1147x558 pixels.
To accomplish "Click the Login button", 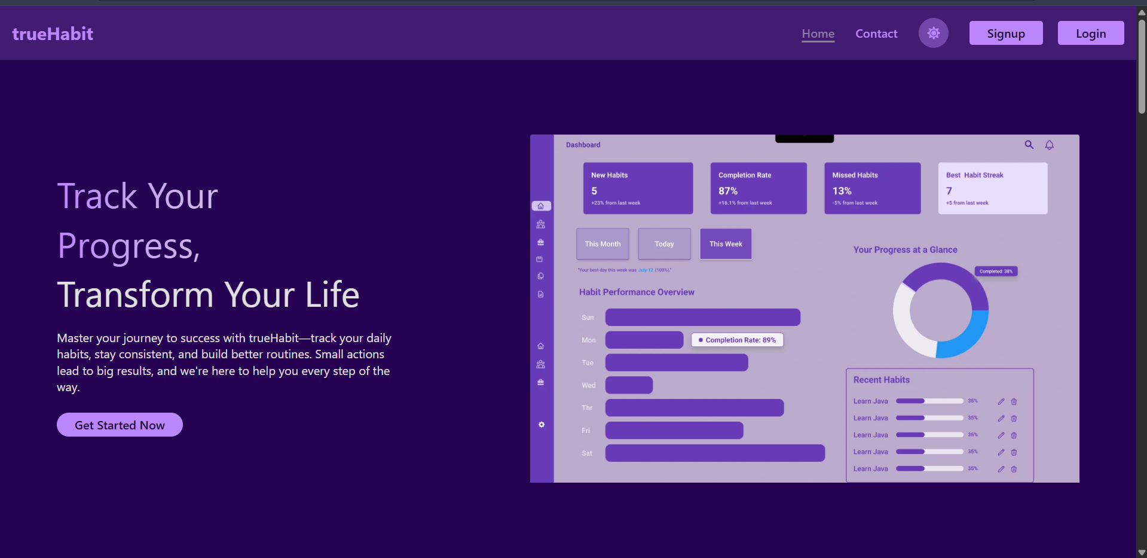I will tap(1090, 33).
